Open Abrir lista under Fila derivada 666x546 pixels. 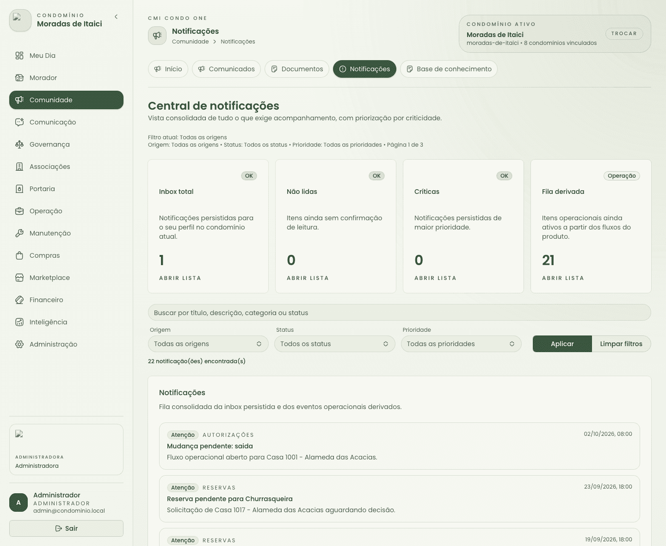563,278
